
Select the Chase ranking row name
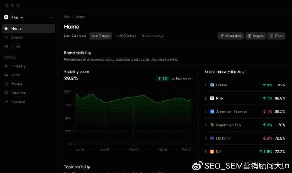click(x=222, y=85)
